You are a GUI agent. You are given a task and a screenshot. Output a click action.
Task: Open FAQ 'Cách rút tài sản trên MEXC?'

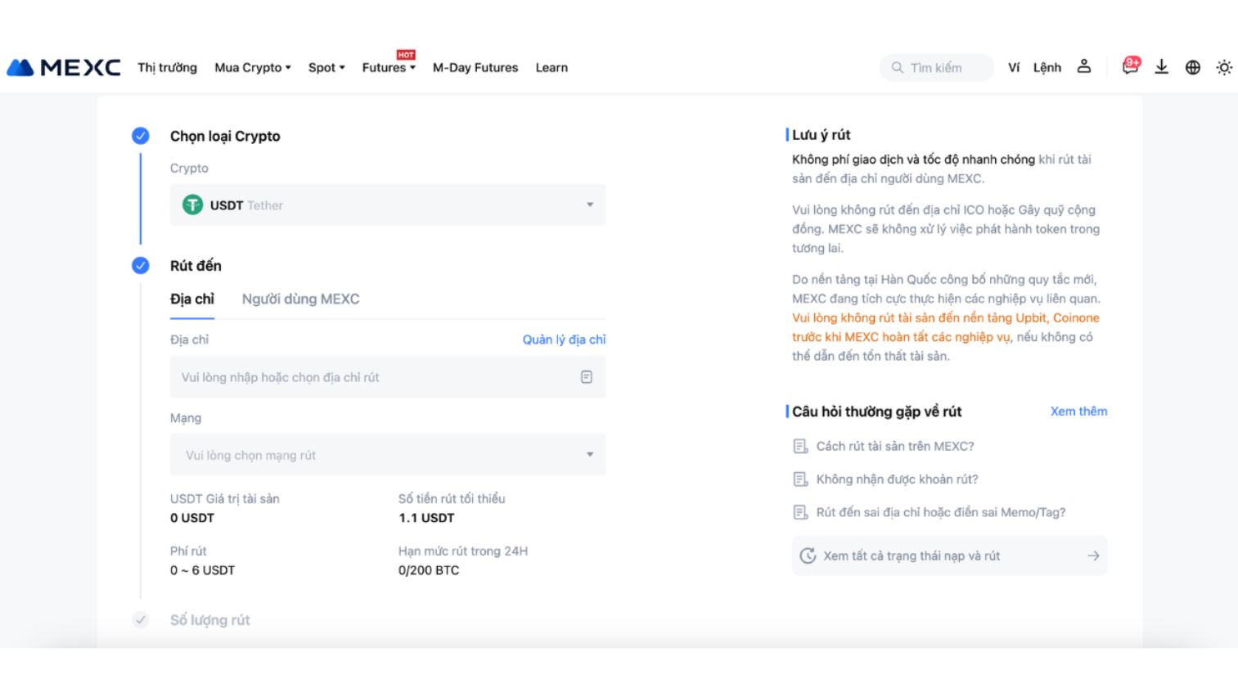pos(895,446)
